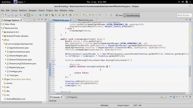Click the Debug bug icon
193x108 pixels.
(40, 15)
